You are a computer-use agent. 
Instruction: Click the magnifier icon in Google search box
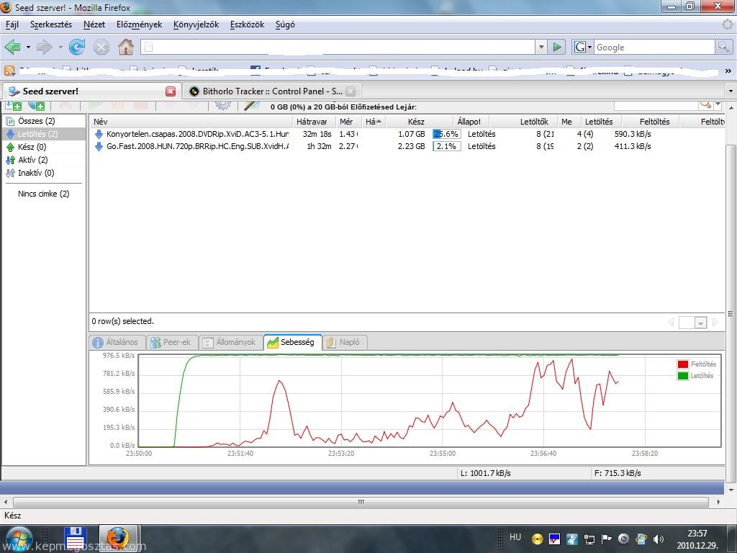723,48
